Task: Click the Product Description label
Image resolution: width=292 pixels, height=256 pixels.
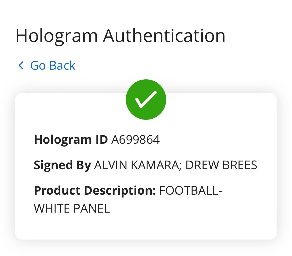Action: click(x=95, y=190)
